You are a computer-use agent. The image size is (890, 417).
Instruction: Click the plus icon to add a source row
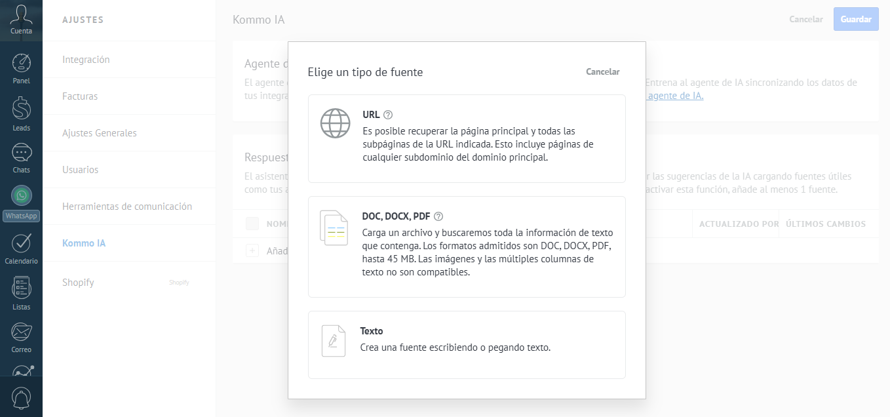(x=252, y=250)
